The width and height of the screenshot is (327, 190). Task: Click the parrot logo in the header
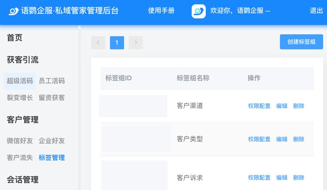point(14,11)
